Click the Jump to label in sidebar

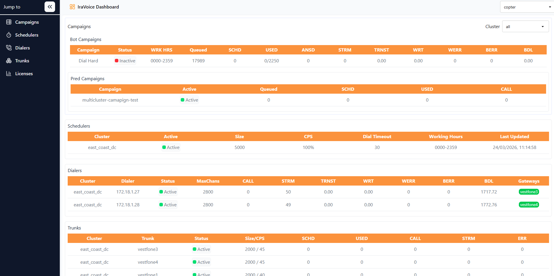pos(12,7)
